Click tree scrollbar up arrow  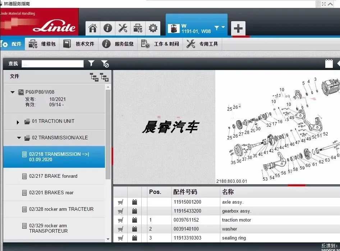point(108,87)
